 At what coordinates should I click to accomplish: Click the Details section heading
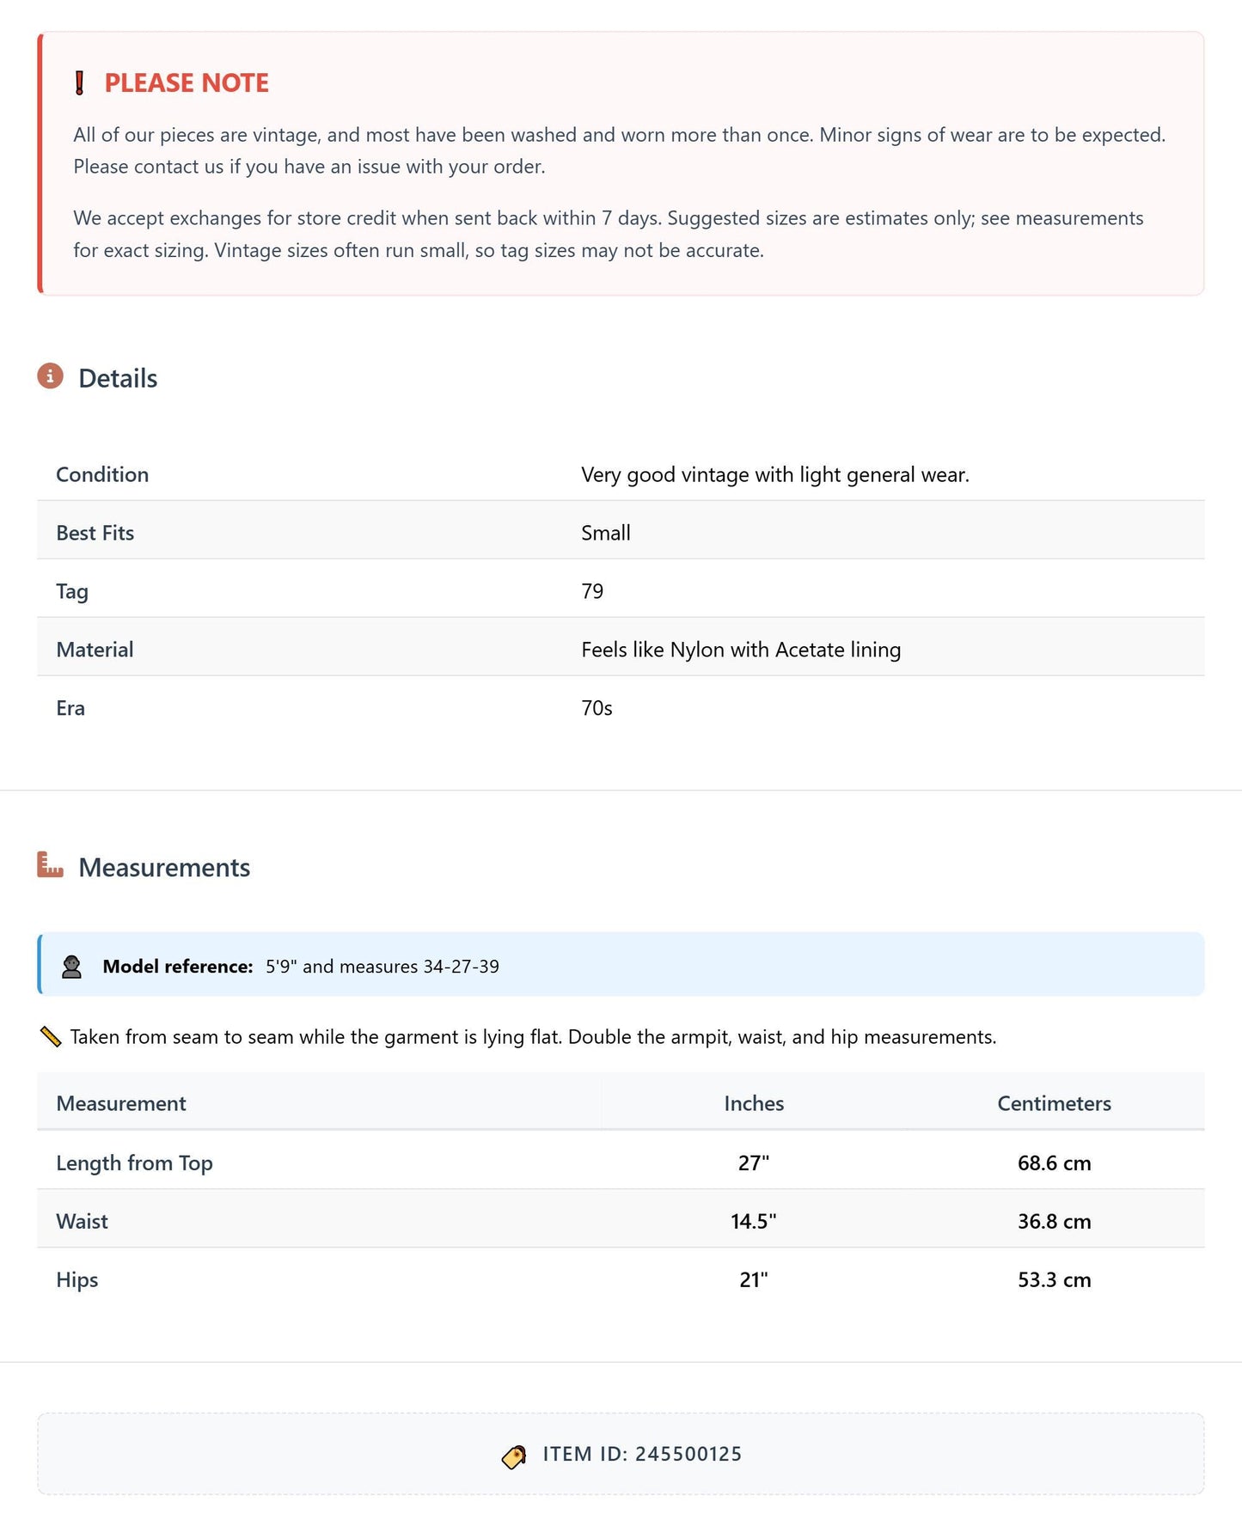[118, 379]
